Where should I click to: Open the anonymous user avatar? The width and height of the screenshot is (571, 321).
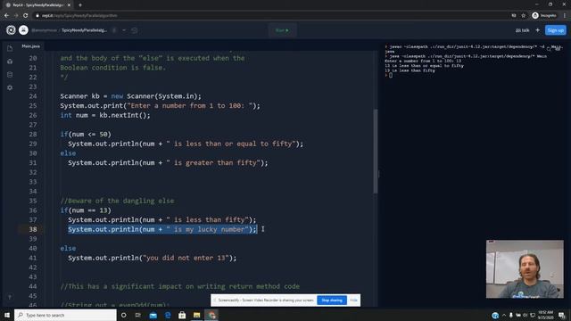pos(23,30)
